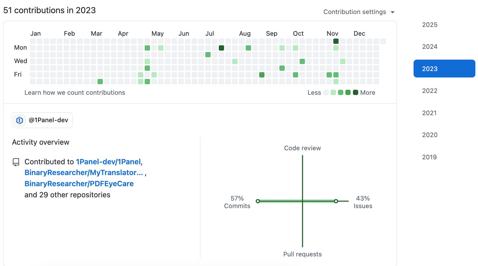
Task: Switch to the 2025 year tab
Action: pos(429,25)
